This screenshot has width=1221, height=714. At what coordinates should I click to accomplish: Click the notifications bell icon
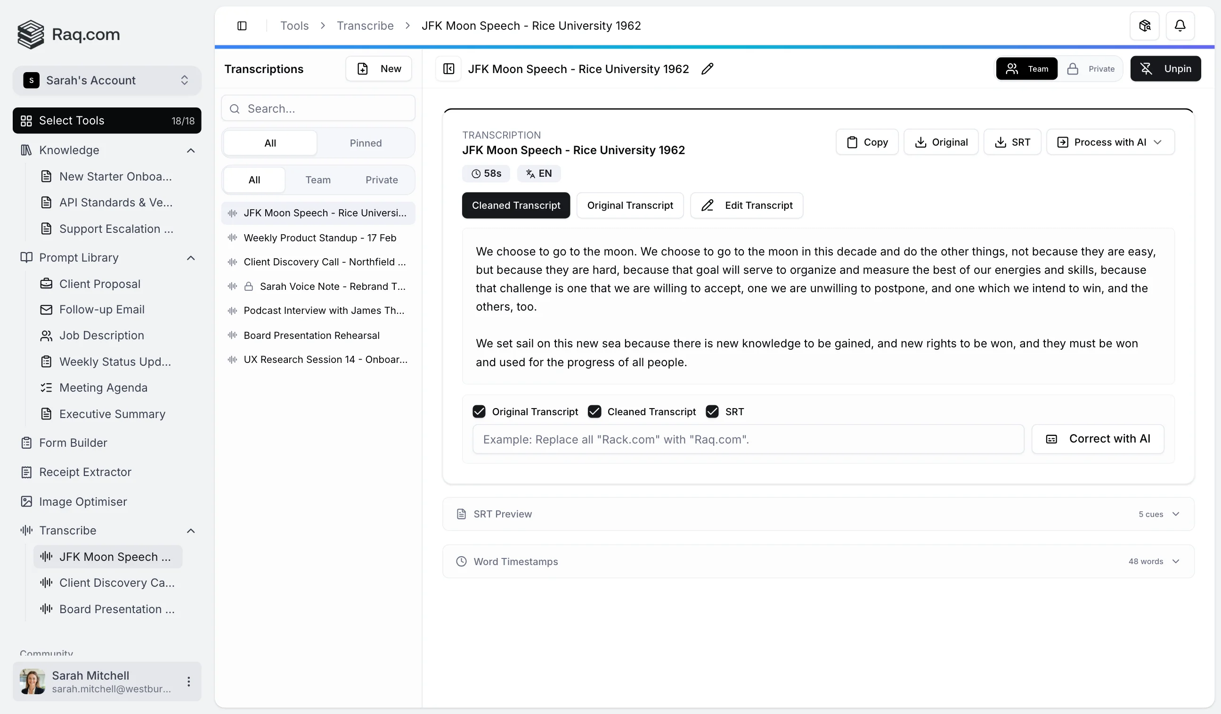(1180, 25)
